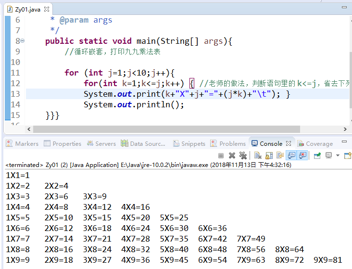Screen dimensions: 352x269
Task: Click console output '6X9=54'
Action: pyautogui.click(x=213, y=260)
